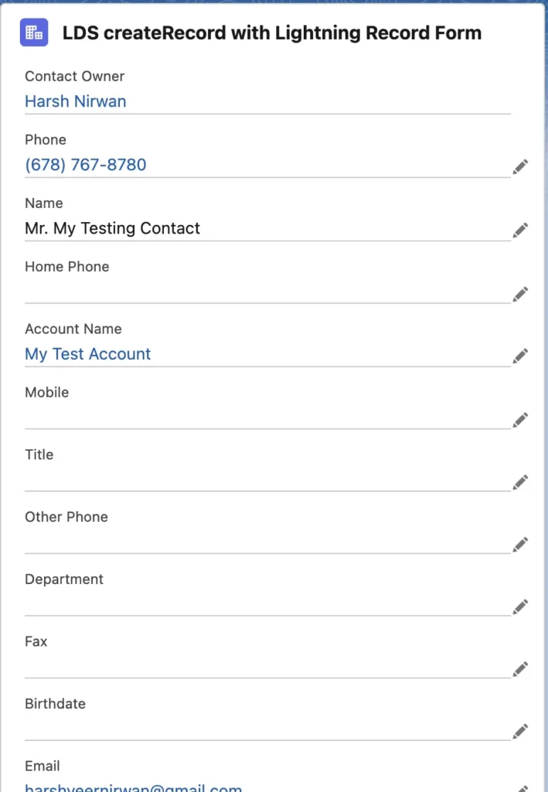Image resolution: width=548 pixels, height=792 pixels.
Task: Click pencil icon next to Account Name
Action: pos(520,356)
